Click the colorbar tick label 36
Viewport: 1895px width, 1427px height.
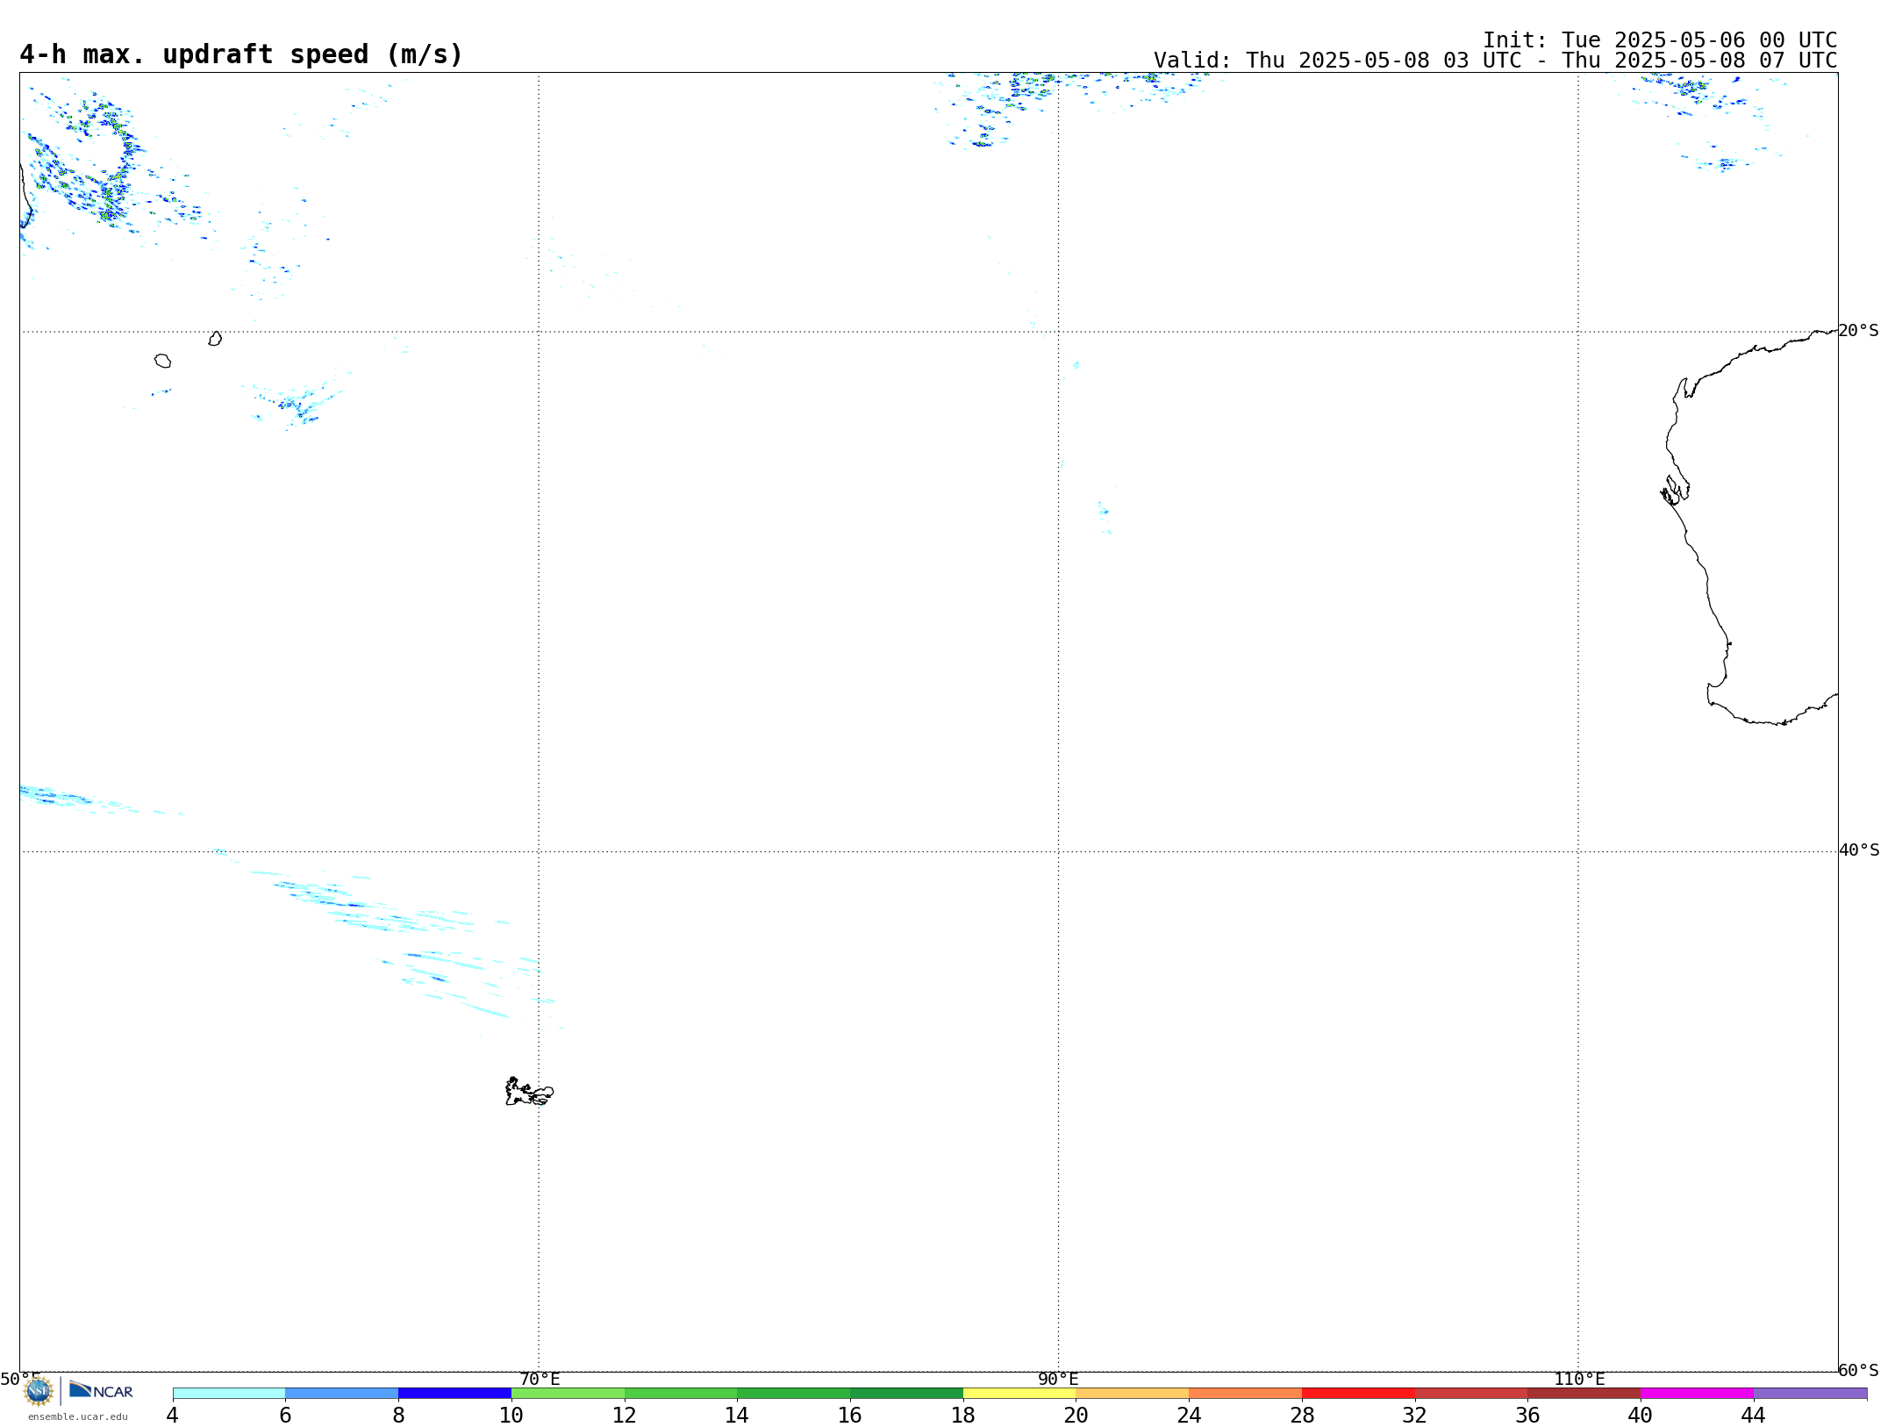pos(1527,1415)
